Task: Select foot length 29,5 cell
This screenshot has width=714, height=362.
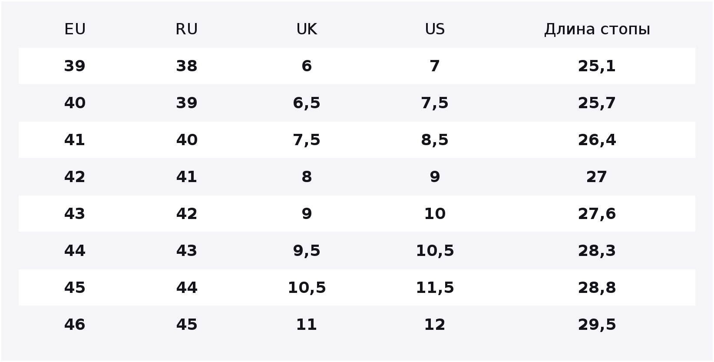Action: click(597, 325)
